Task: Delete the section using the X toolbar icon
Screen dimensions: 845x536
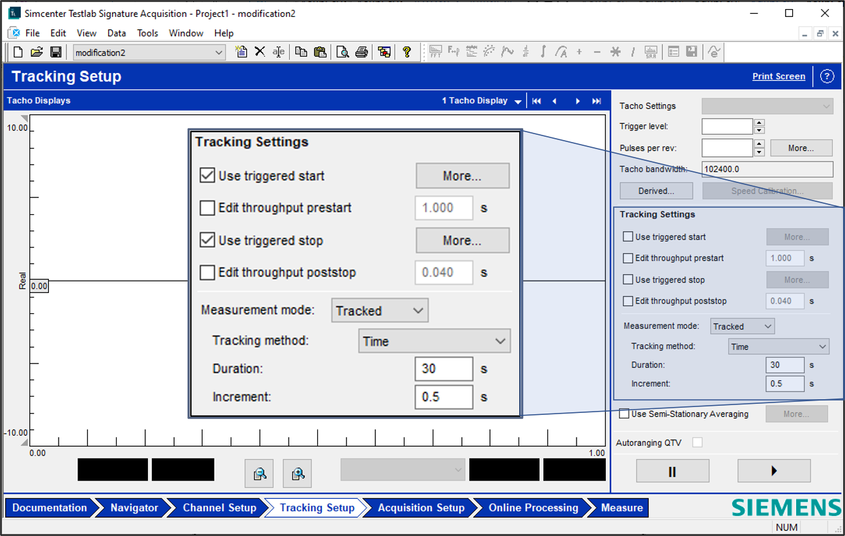Action: pyautogui.click(x=259, y=52)
